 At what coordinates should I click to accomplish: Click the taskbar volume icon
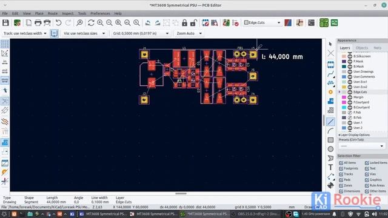374,214
